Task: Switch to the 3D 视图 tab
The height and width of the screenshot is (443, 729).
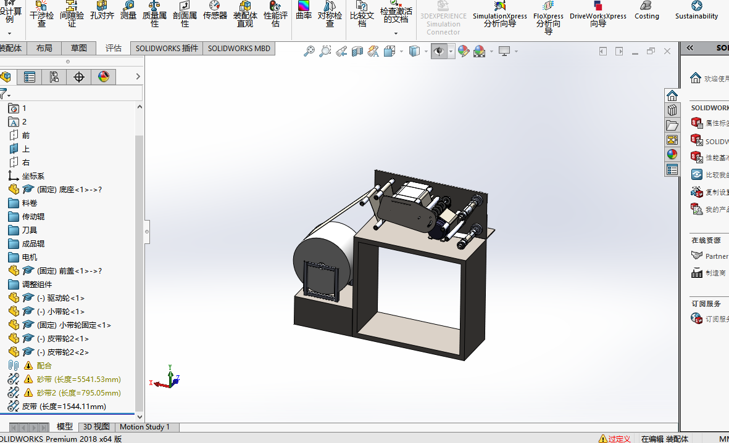Action: (x=96, y=427)
